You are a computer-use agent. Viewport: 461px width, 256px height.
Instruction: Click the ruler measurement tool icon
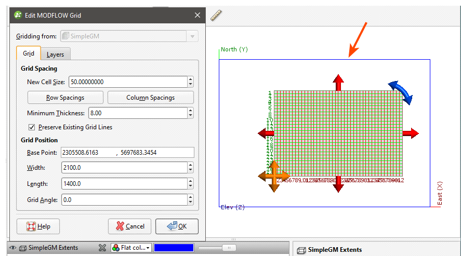click(x=216, y=16)
